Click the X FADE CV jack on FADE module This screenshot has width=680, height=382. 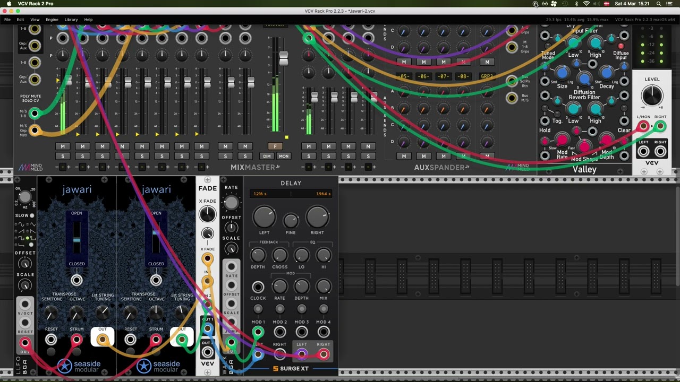tap(207, 259)
